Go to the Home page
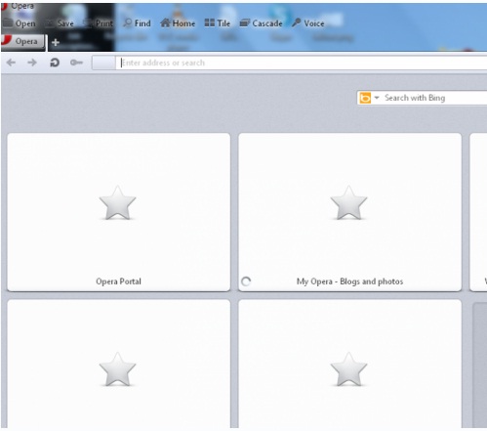The width and height of the screenshot is (487, 431). 178,23
